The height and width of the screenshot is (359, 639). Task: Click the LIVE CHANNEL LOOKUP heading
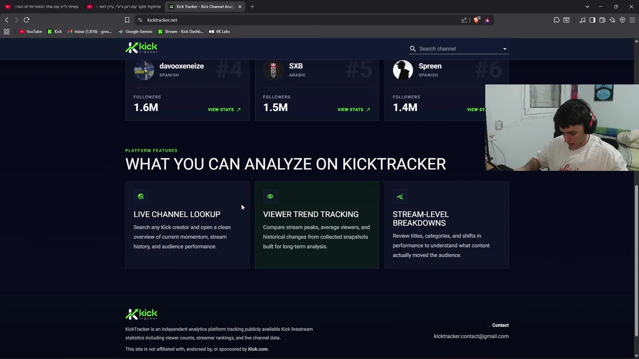click(177, 214)
